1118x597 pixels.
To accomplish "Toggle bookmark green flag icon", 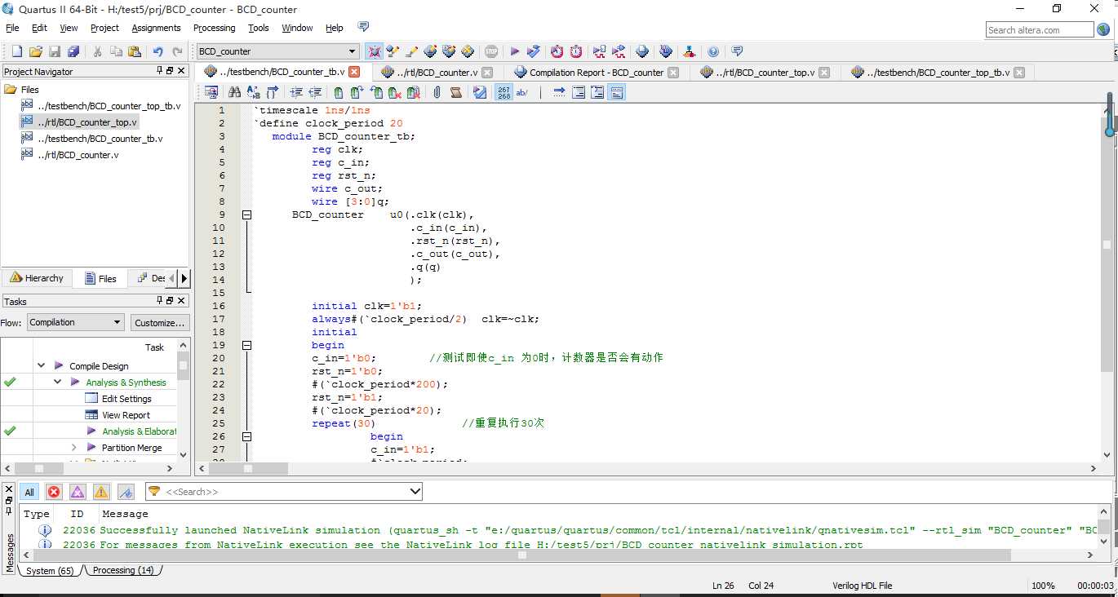I will click(339, 92).
